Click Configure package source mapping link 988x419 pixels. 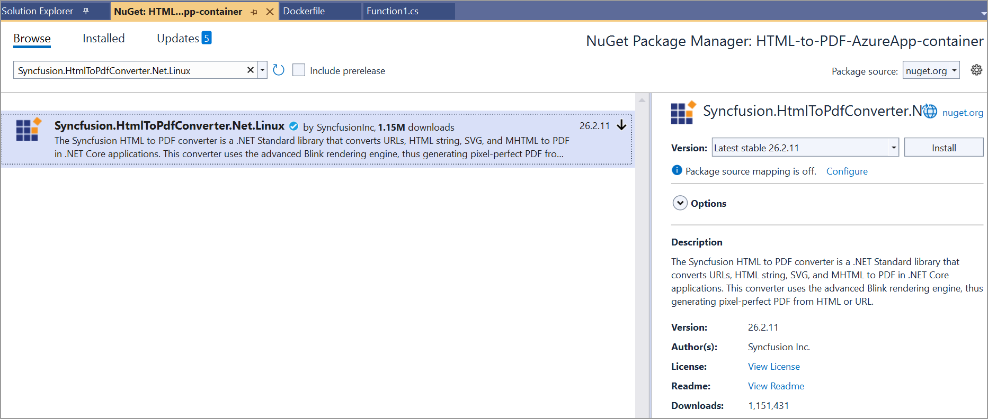847,171
